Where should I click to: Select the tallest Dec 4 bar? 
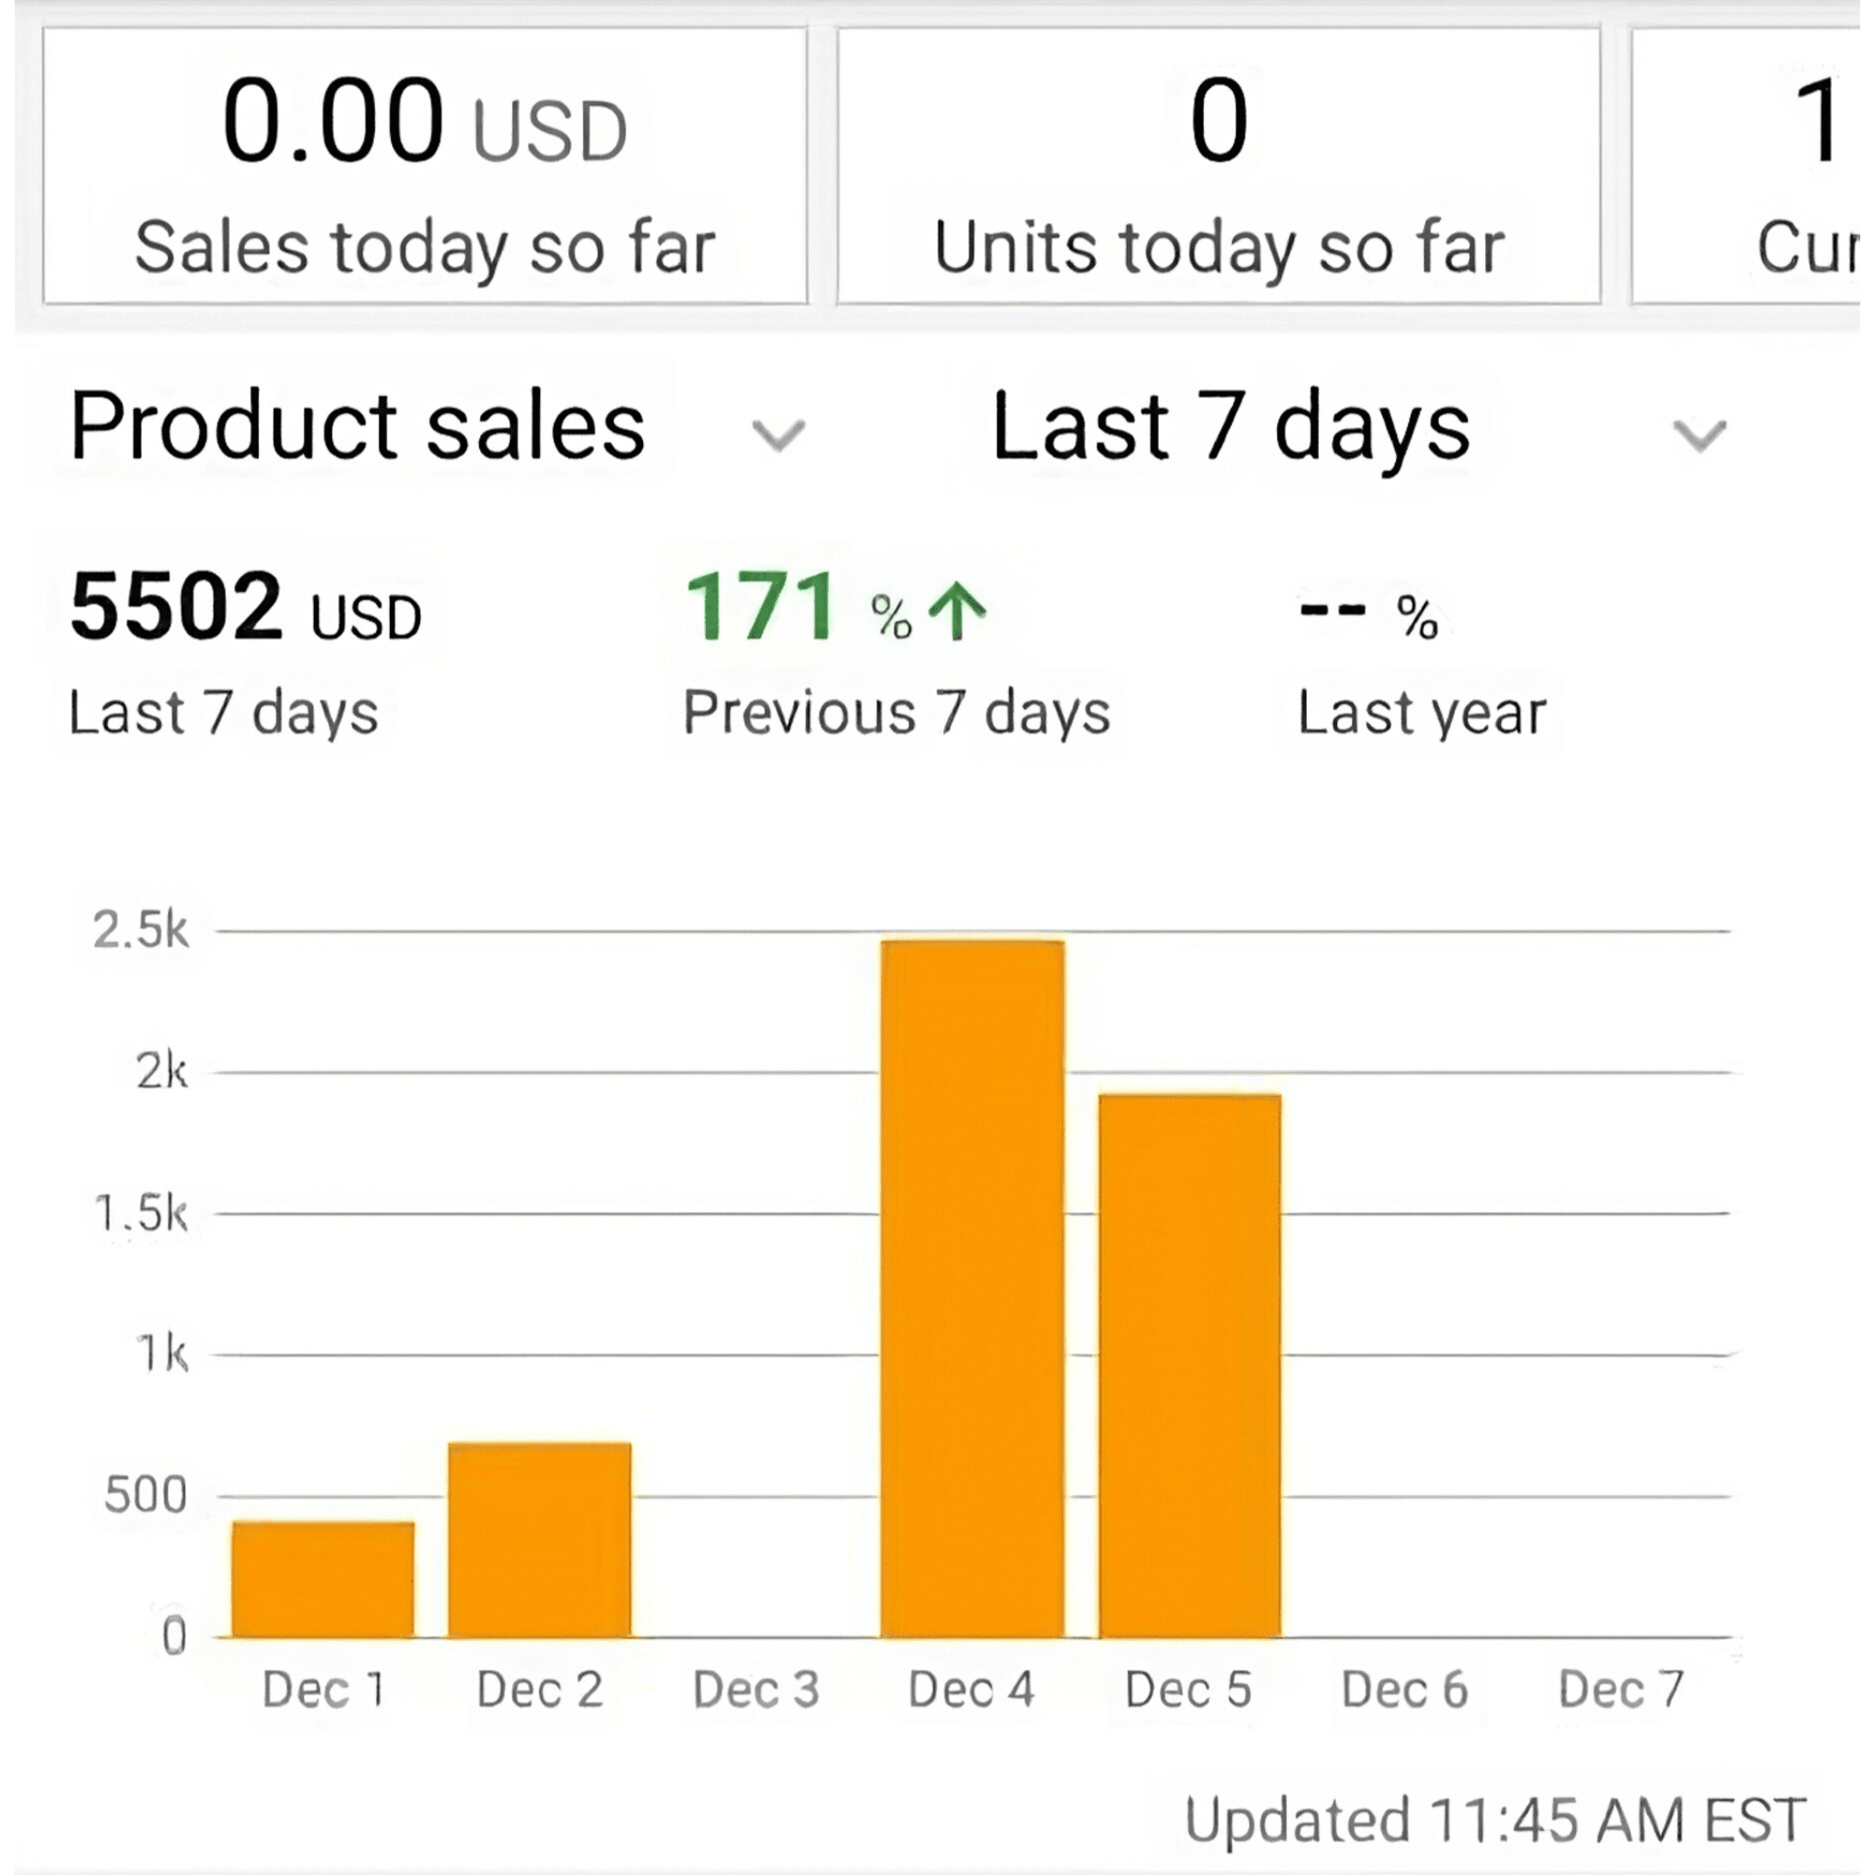tap(972, 1289)
